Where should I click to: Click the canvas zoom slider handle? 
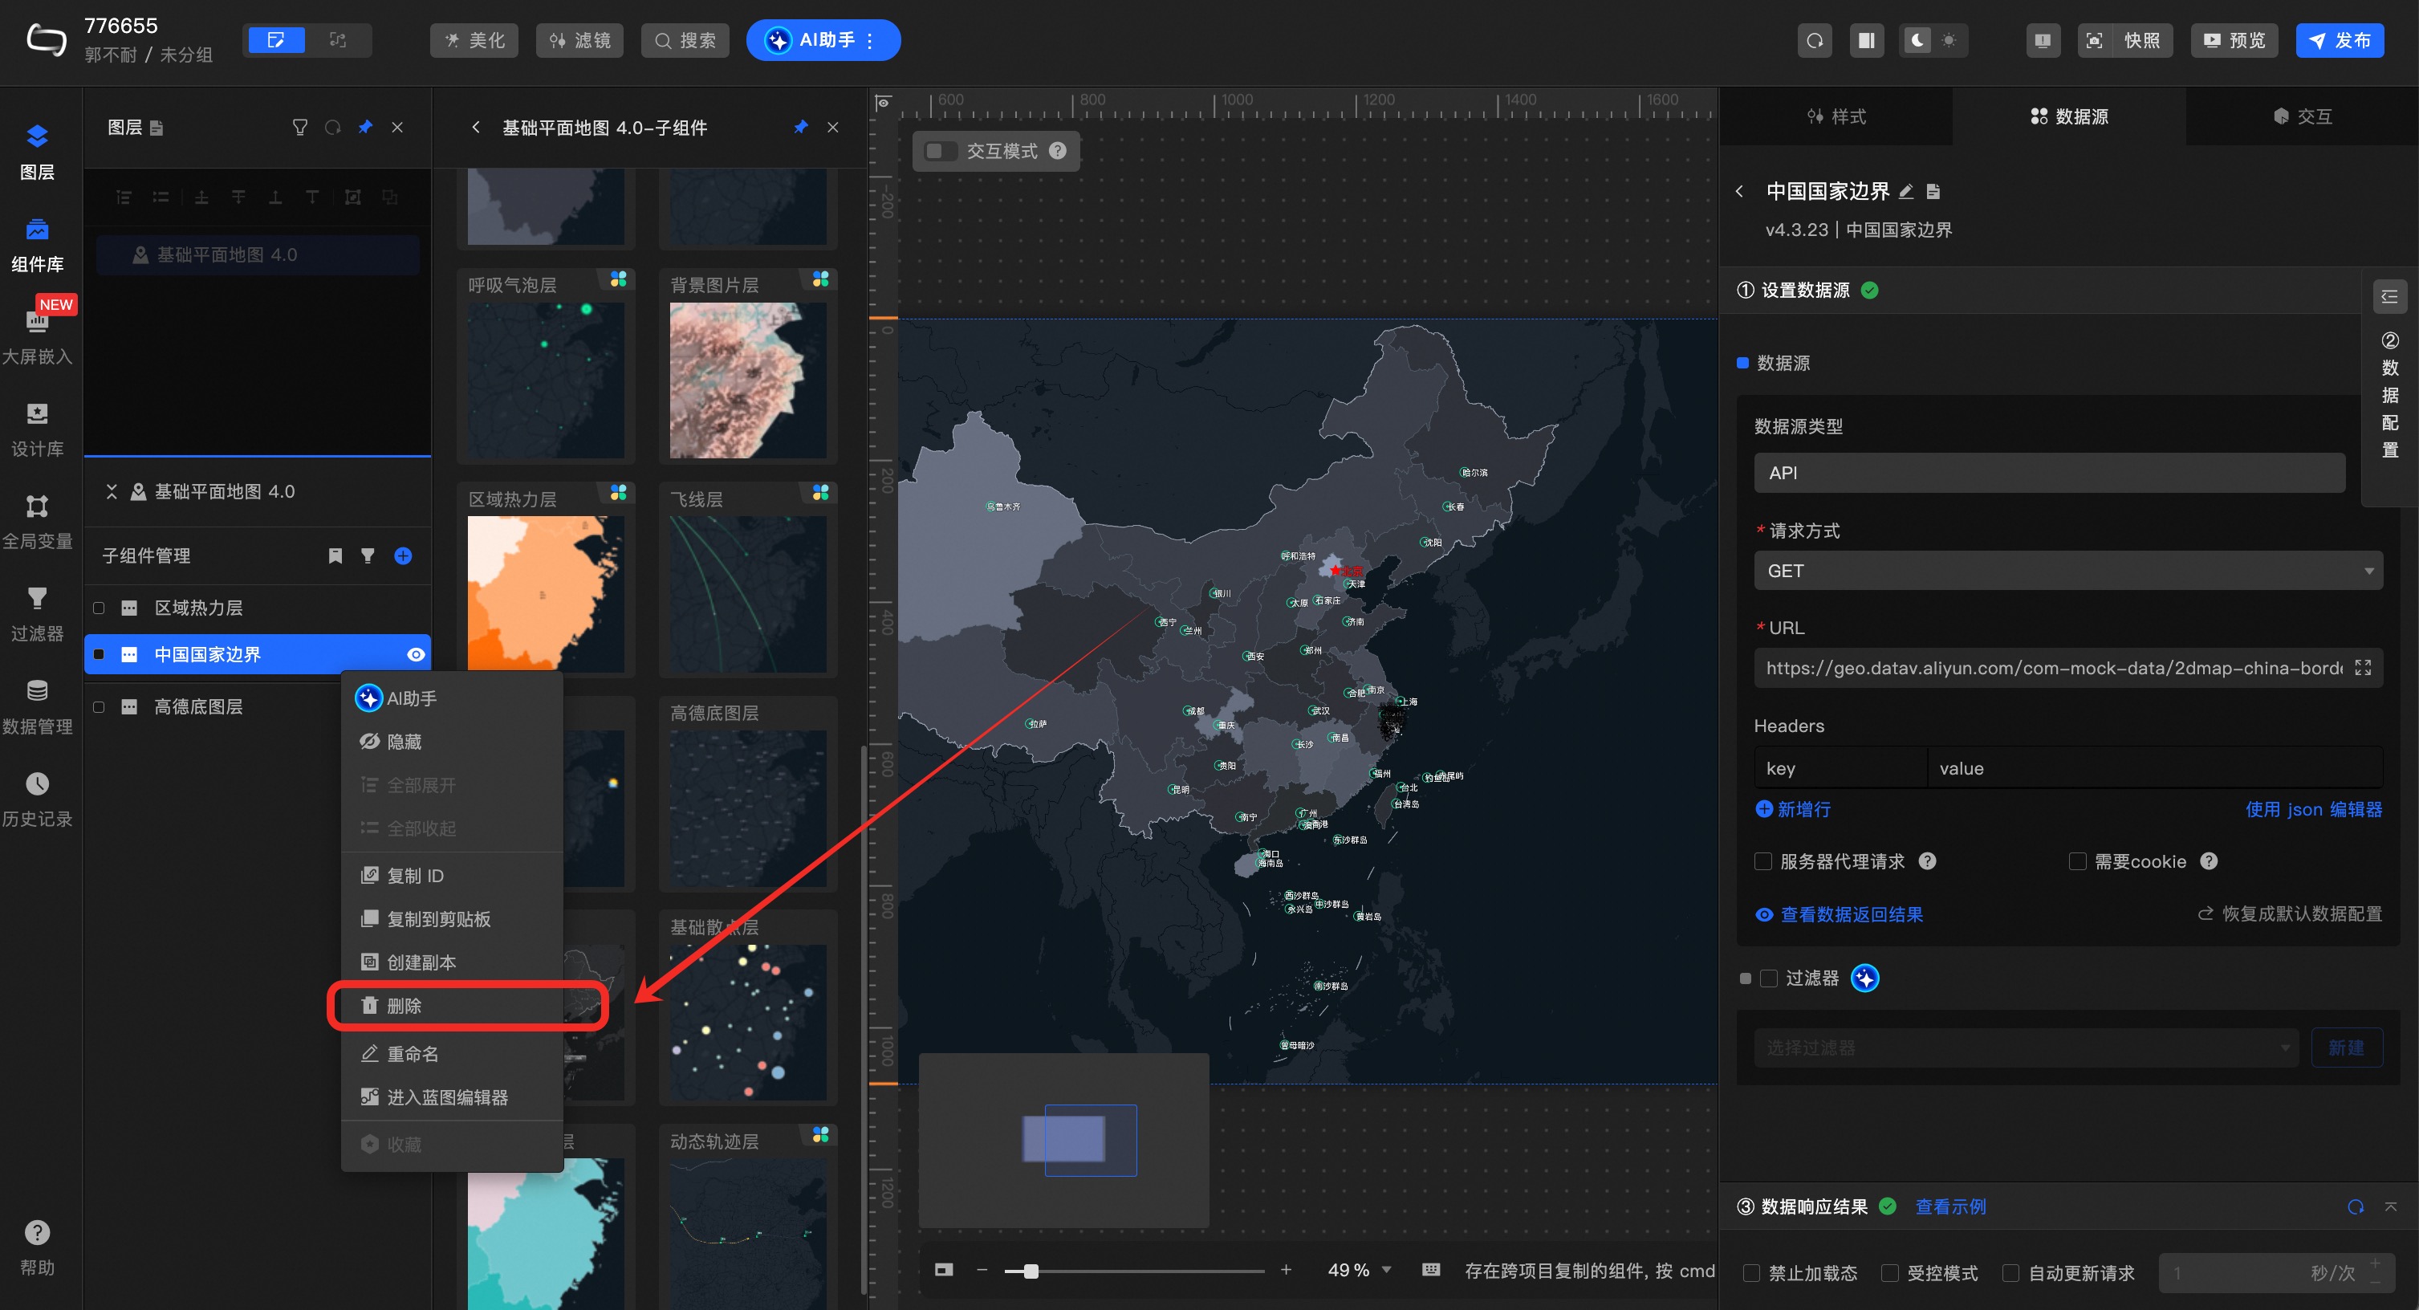coord(1031,1271)
